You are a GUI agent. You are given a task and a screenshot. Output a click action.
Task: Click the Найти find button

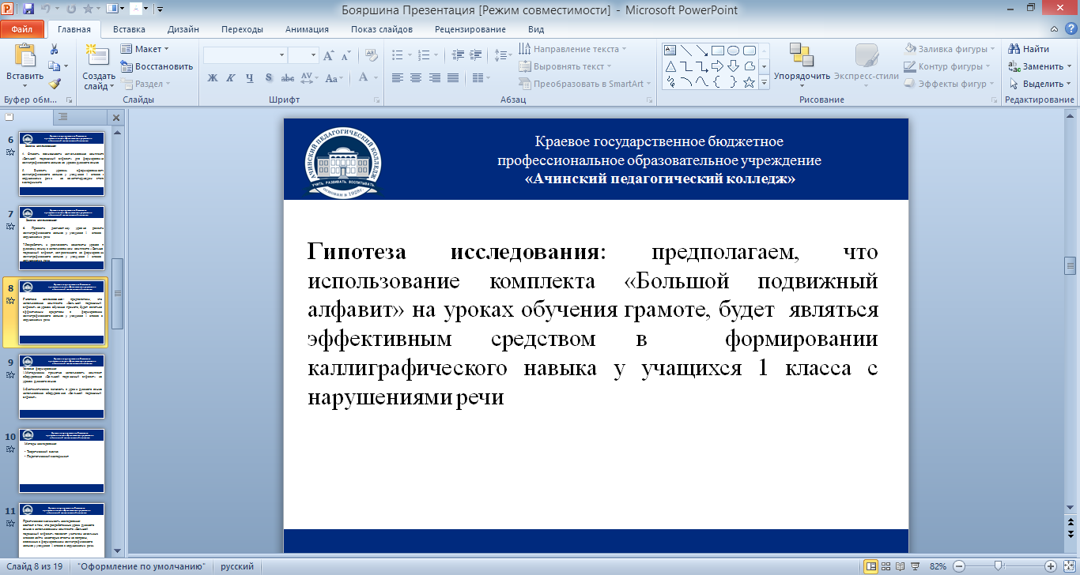(x=1030, y=49)
